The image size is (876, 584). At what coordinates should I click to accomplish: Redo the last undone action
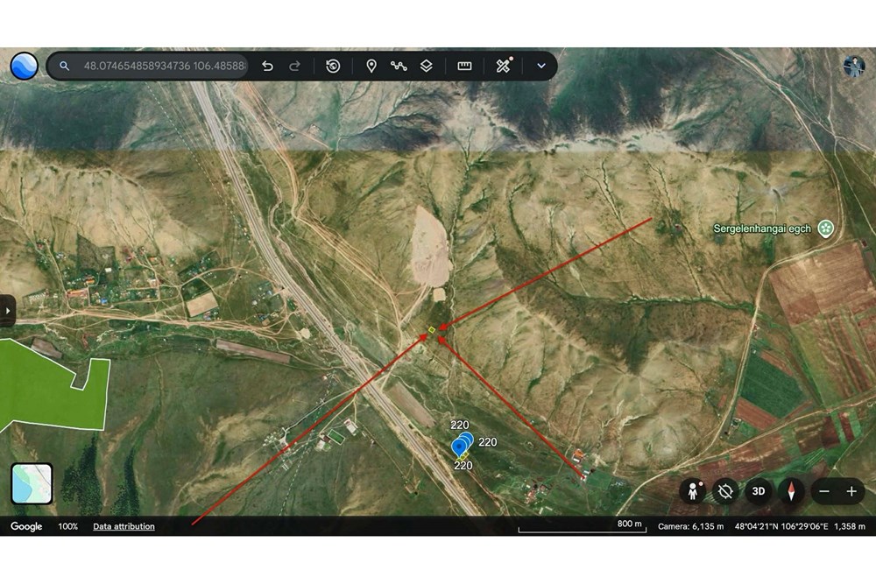[294, 66]
